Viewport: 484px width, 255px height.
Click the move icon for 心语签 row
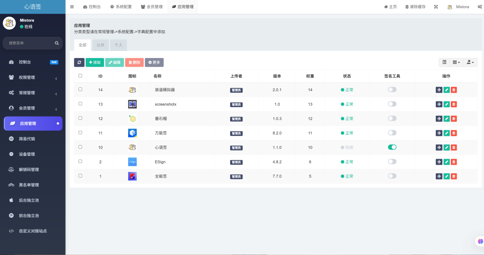pyautogui.click(x=439, y=147)
